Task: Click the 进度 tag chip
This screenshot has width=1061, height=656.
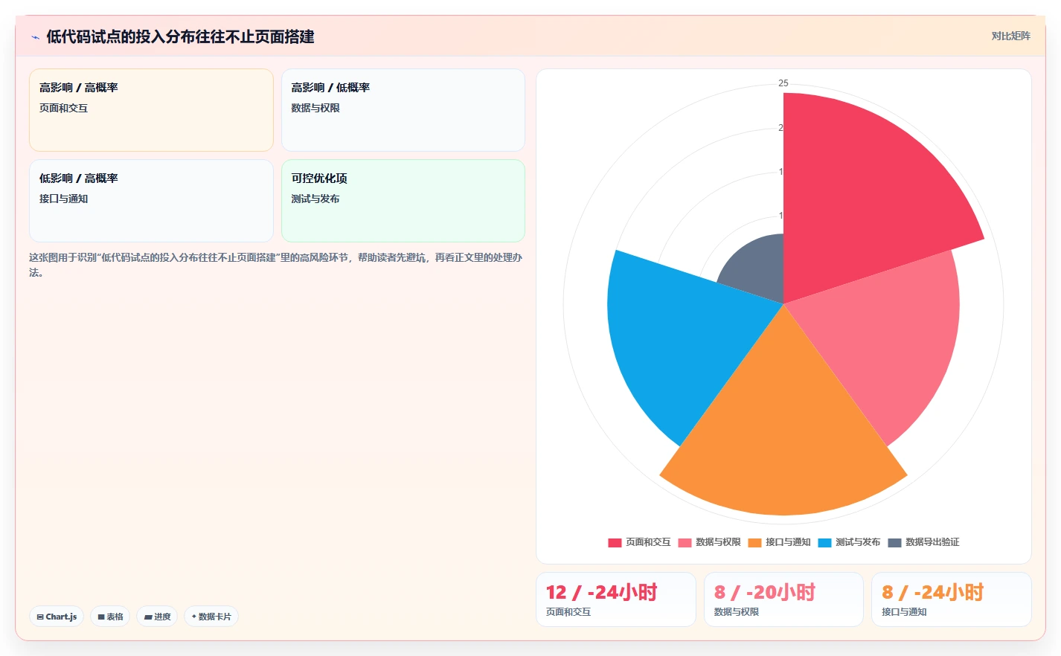Action: 157,617
